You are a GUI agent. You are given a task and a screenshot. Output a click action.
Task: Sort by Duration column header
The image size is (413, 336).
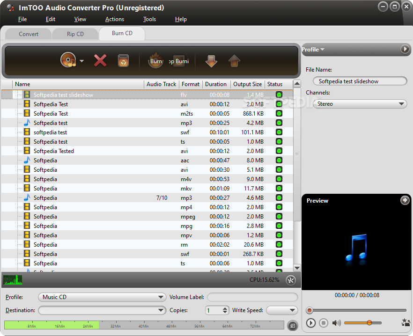click(216, 84)
